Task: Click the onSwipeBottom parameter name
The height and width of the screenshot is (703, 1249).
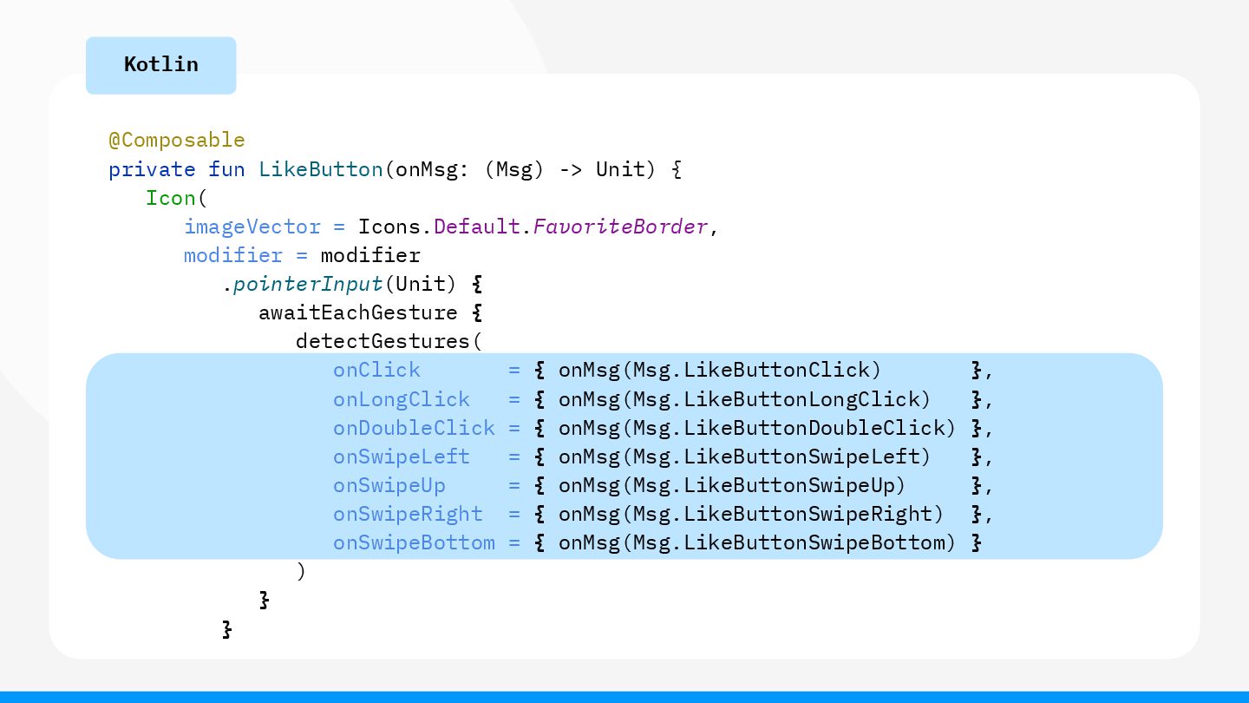Action: [414, 542]
